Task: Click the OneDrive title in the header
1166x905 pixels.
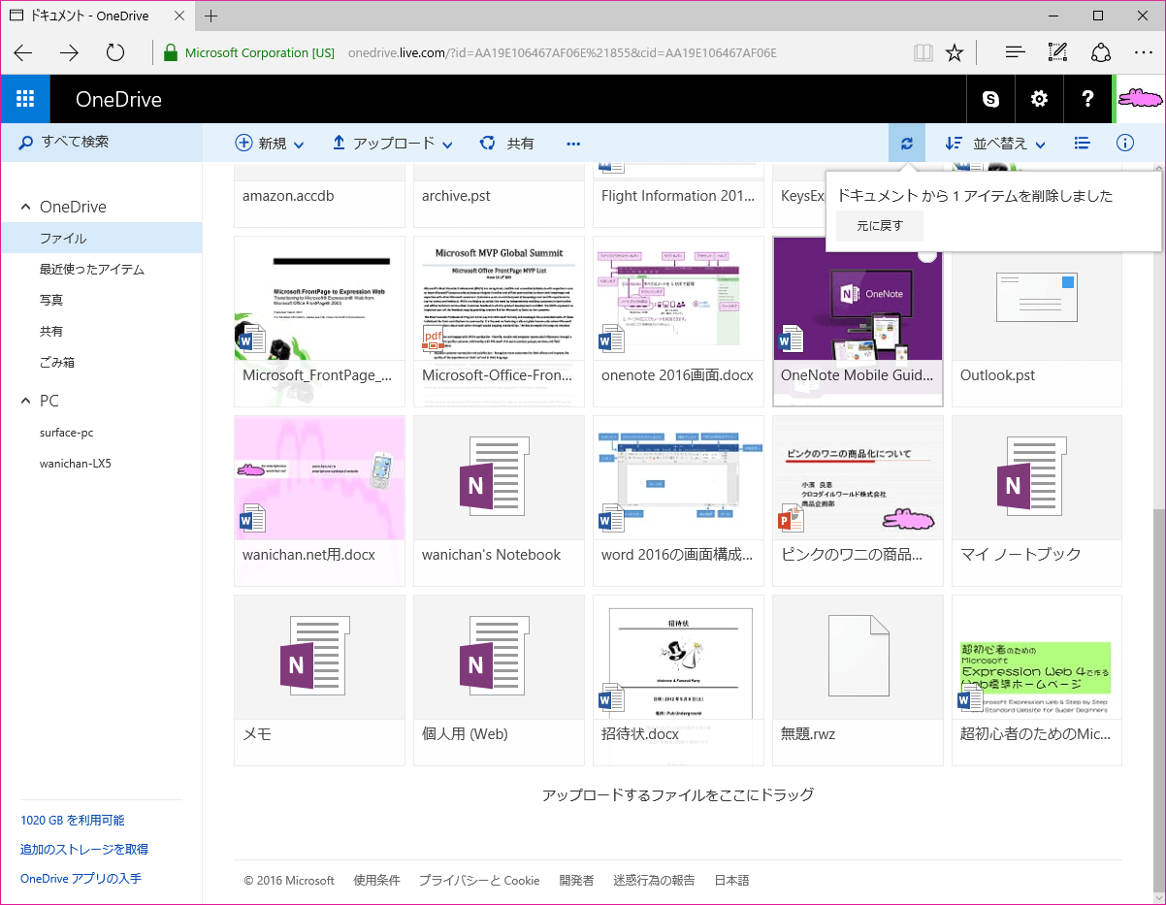Action: [118, 99]
